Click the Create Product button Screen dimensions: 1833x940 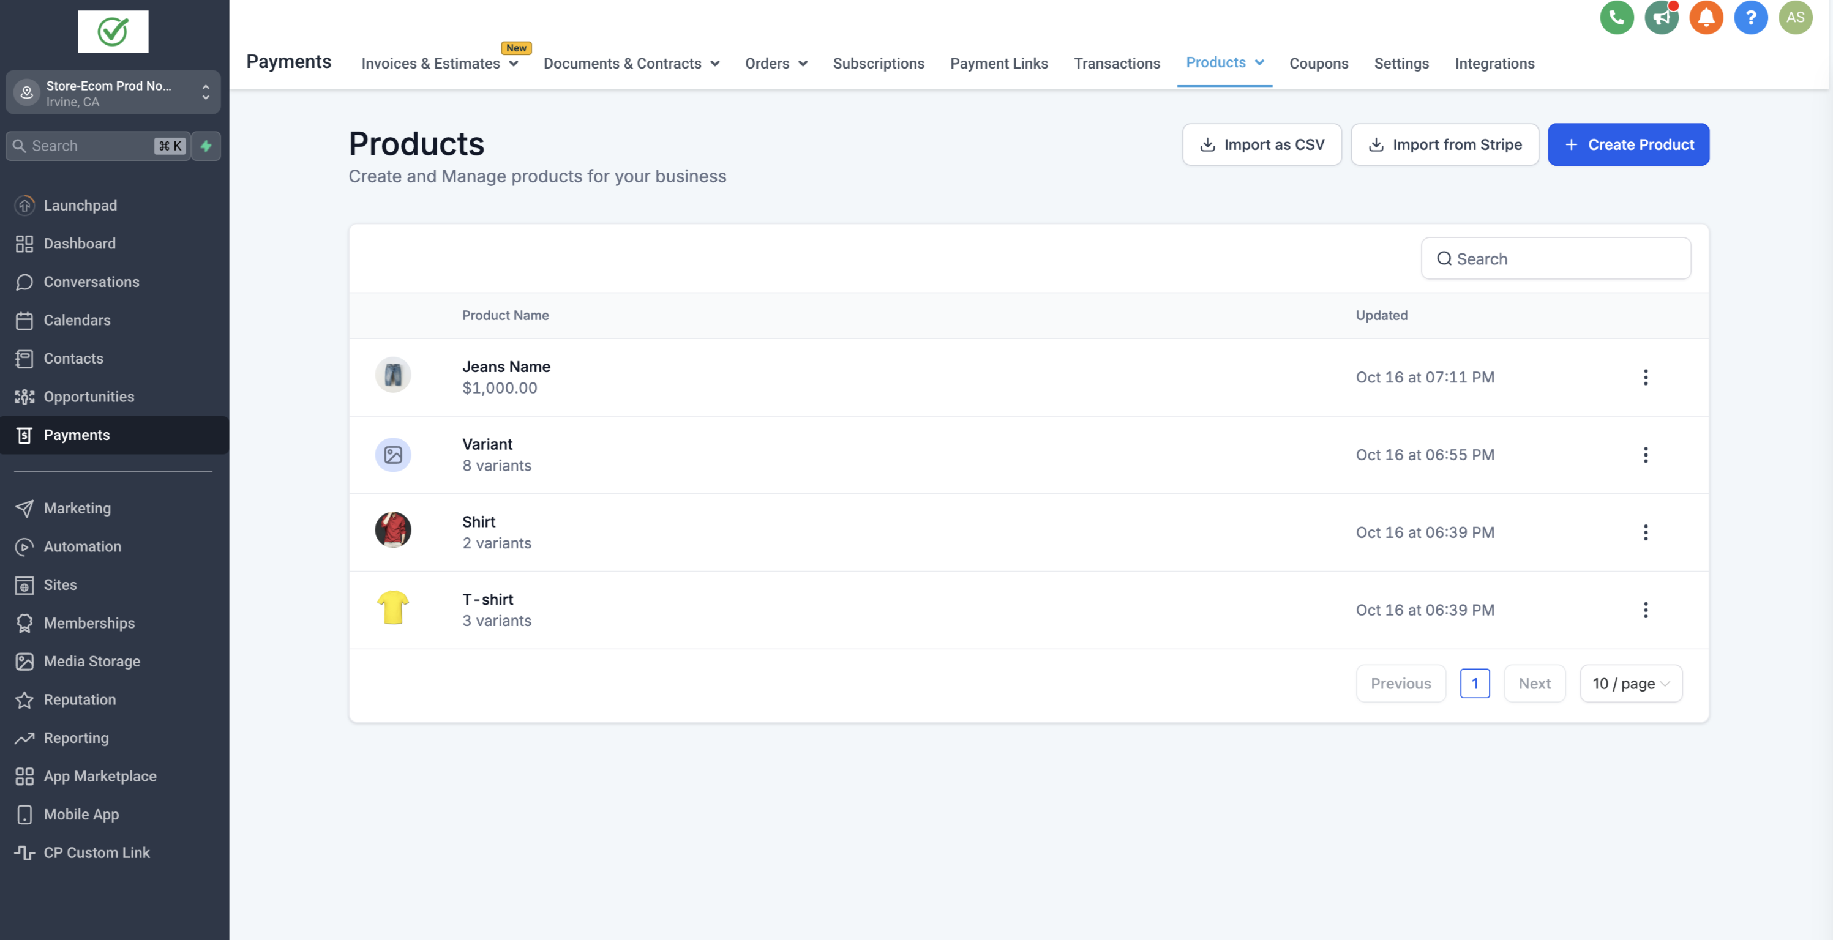tap(1627, 144)
